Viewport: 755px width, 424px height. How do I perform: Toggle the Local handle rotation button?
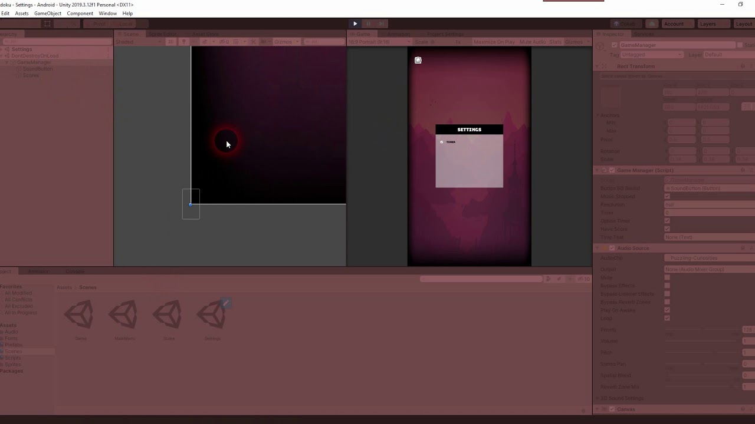(x=123, y=24)
